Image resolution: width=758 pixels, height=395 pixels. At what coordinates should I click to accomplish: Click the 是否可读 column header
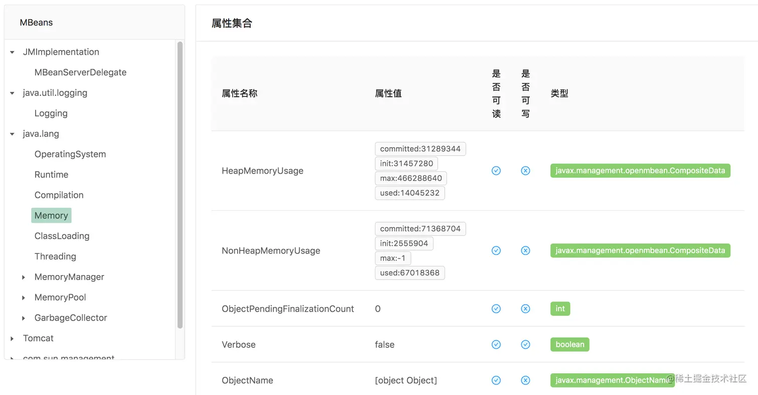point(496,93)
